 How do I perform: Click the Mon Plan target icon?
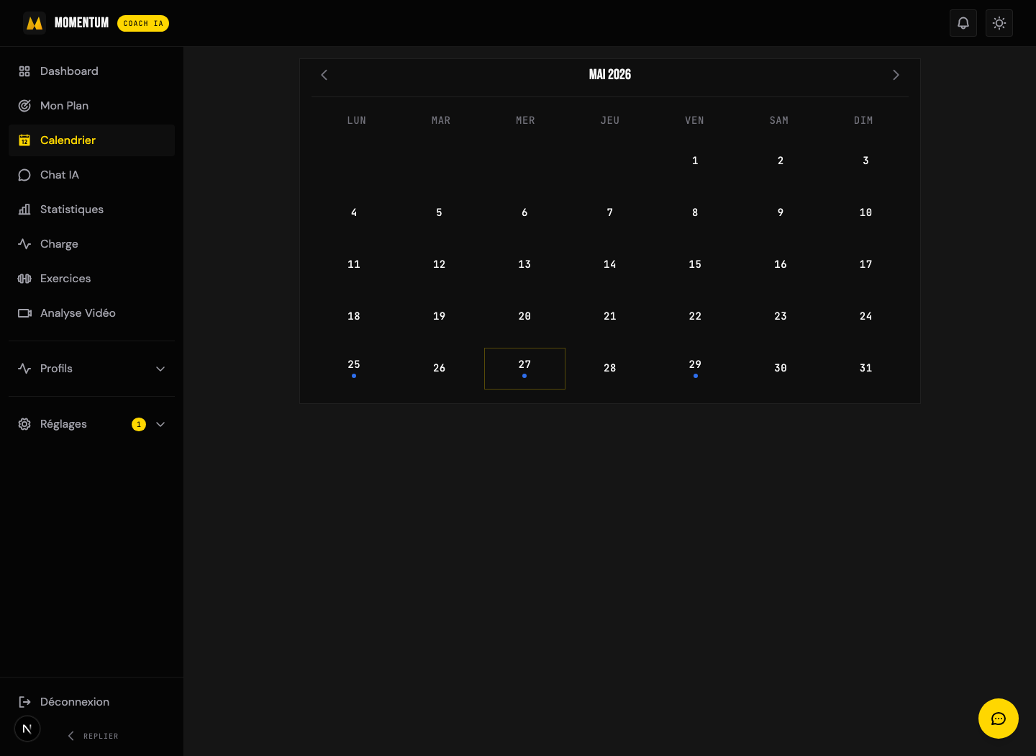[x=24, y=106]
